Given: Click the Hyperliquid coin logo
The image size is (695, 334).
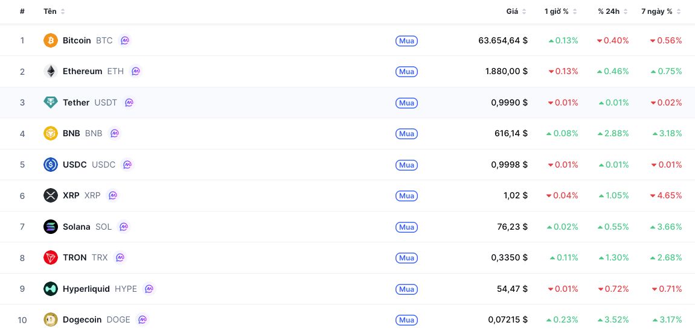Looking at the screenshot, I should pos(51,289).
